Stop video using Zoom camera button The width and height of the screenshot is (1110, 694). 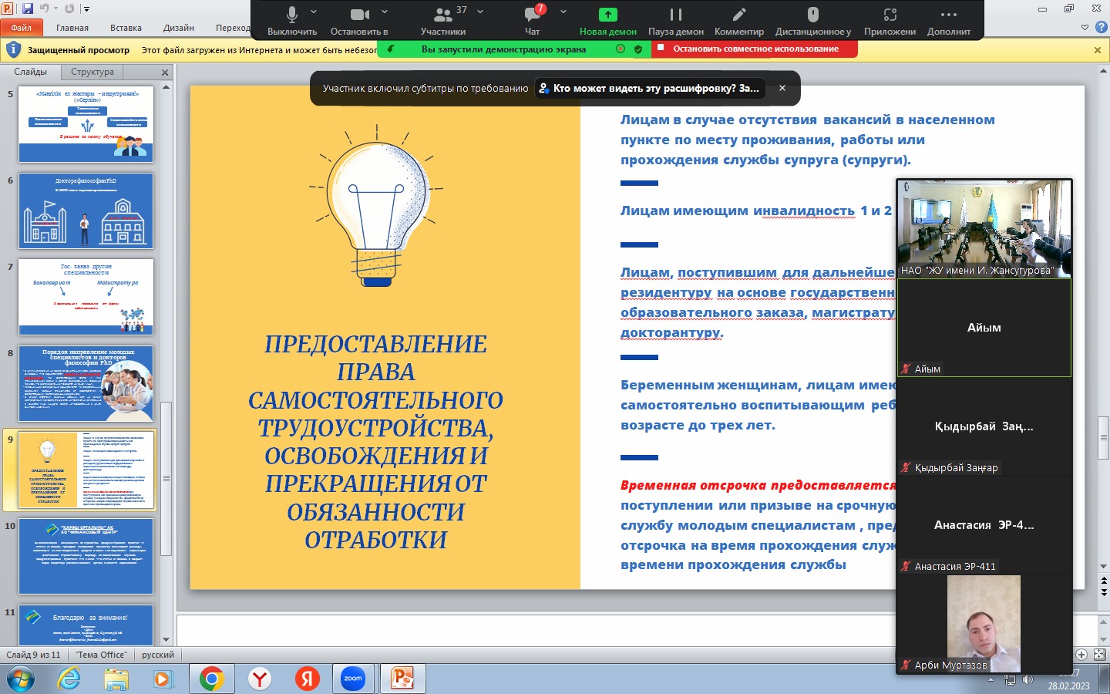click(359, 20)
